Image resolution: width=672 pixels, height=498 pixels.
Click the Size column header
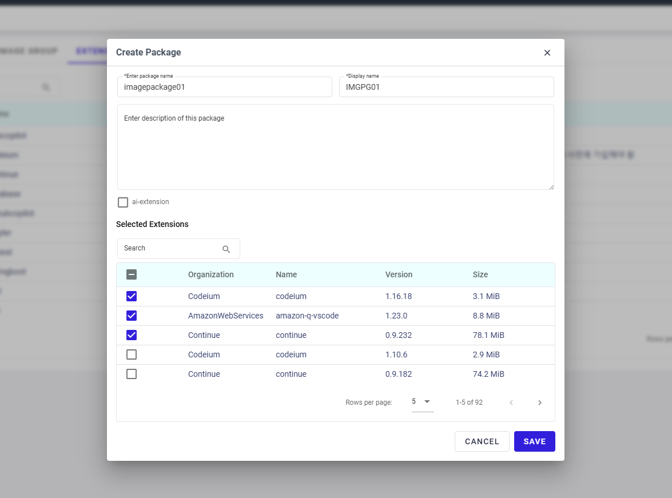[480, 274]
